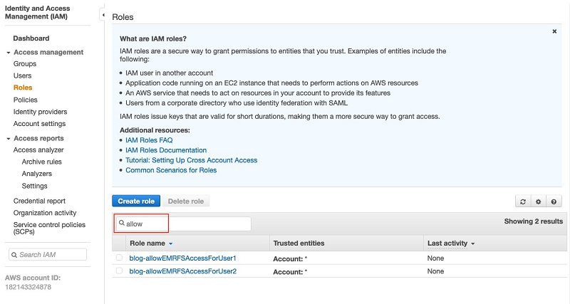This screenshot has width=570, height=304.
Task: Close the 'What are IAM roles?' info panel
Action: click(x=554, y=31)
